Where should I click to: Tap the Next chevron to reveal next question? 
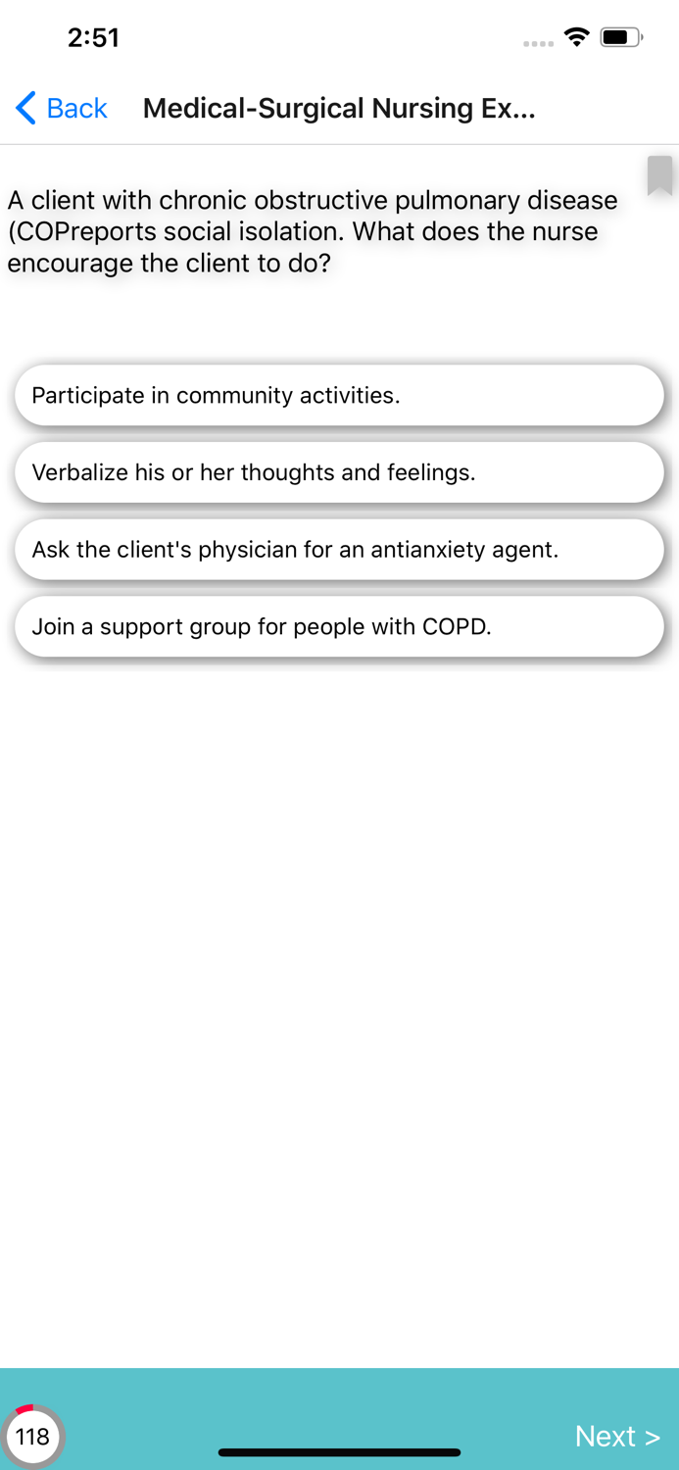tap(655, 1436)
